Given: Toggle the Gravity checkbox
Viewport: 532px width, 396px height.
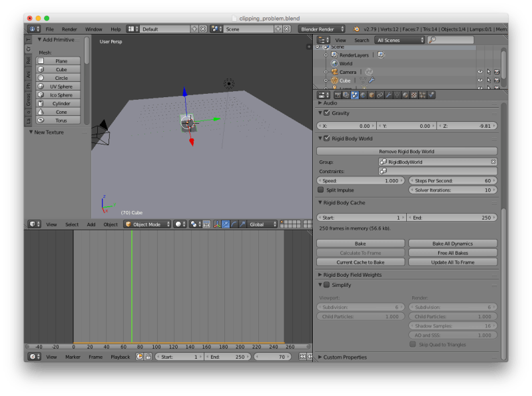Looking at the screenshot, I should pyautogui.click(x=327, y=113).
